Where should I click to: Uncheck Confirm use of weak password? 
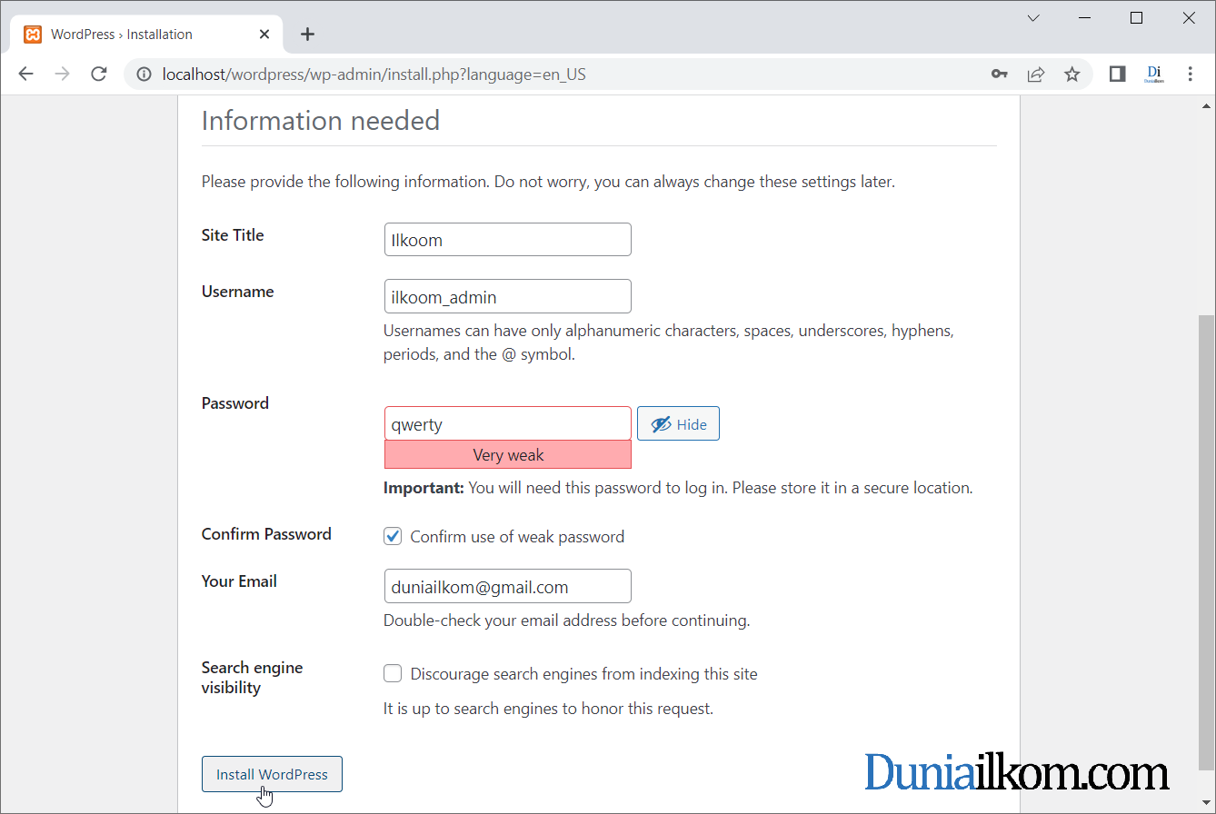click(393, 536)
